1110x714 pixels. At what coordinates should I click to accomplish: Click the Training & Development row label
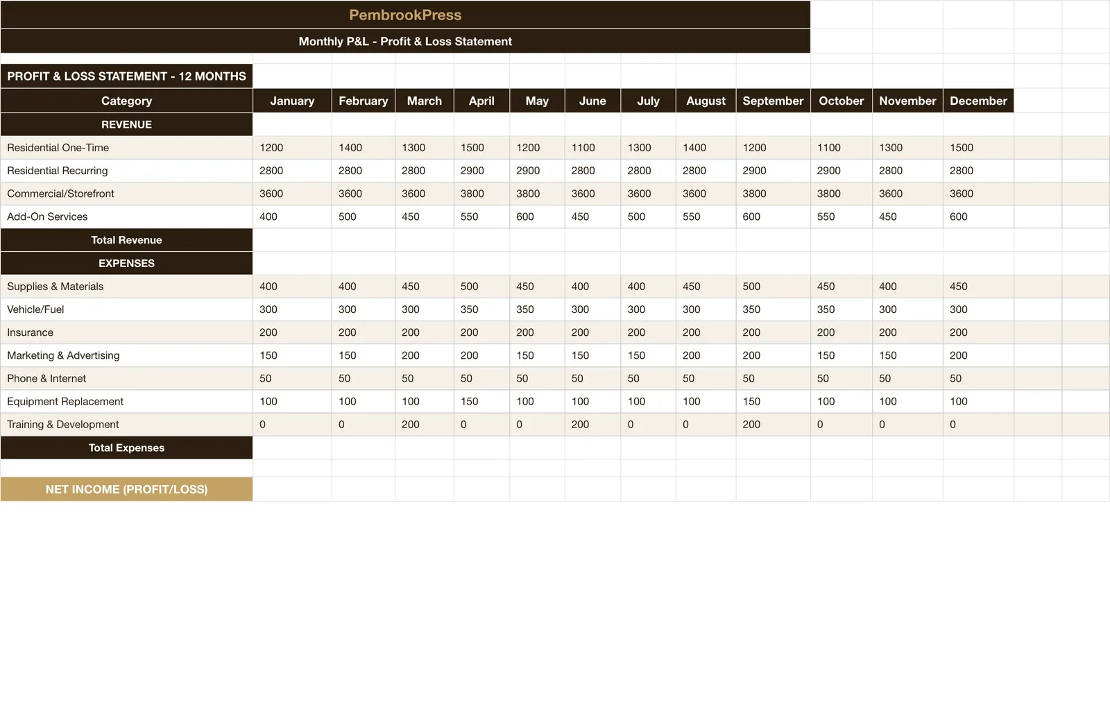(126, 424)
